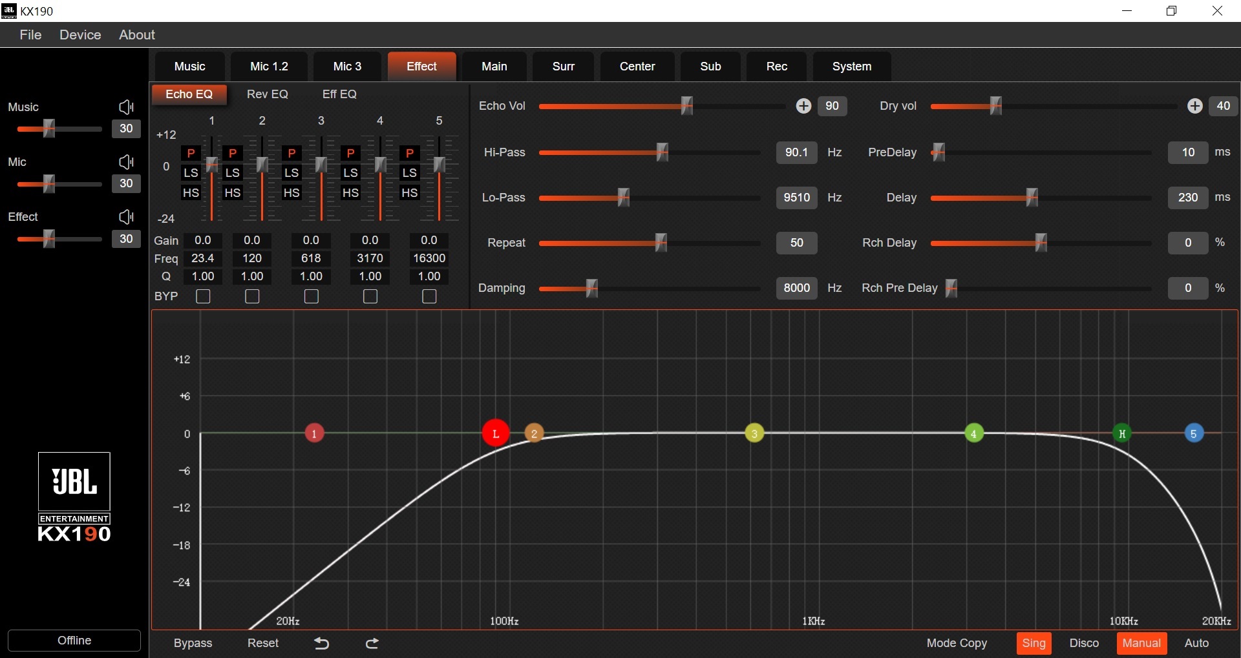Toggle the Effect channel speaker icon
The width and height of the screenshot is (1241, 658).
pos(126,217)
